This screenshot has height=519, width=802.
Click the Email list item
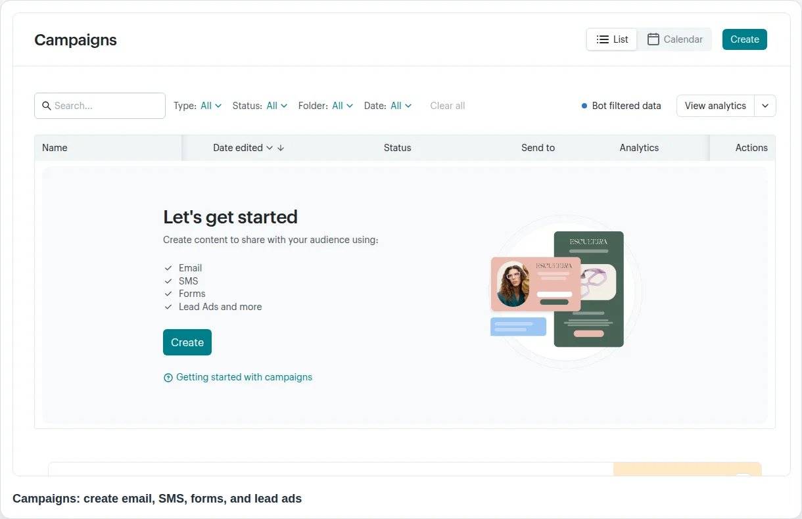click(190, 268)
